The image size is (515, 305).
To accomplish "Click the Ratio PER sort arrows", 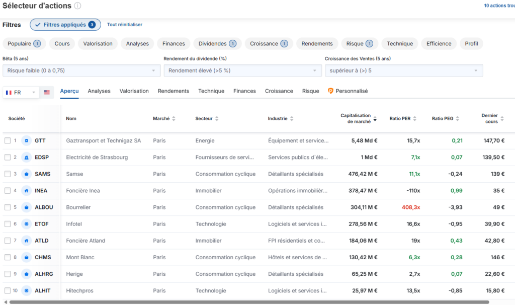I will click(414, 119).
